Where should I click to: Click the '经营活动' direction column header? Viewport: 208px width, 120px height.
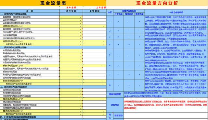[118, 14]
